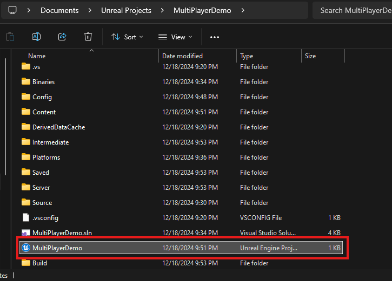The height and width of the screenshot is (281, 392).
Task: Sort by the Date modified column header
Action: (x=182, y=56)
